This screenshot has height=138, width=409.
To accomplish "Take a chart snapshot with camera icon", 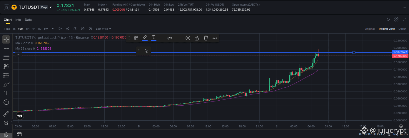I will [x=76, y=29].
